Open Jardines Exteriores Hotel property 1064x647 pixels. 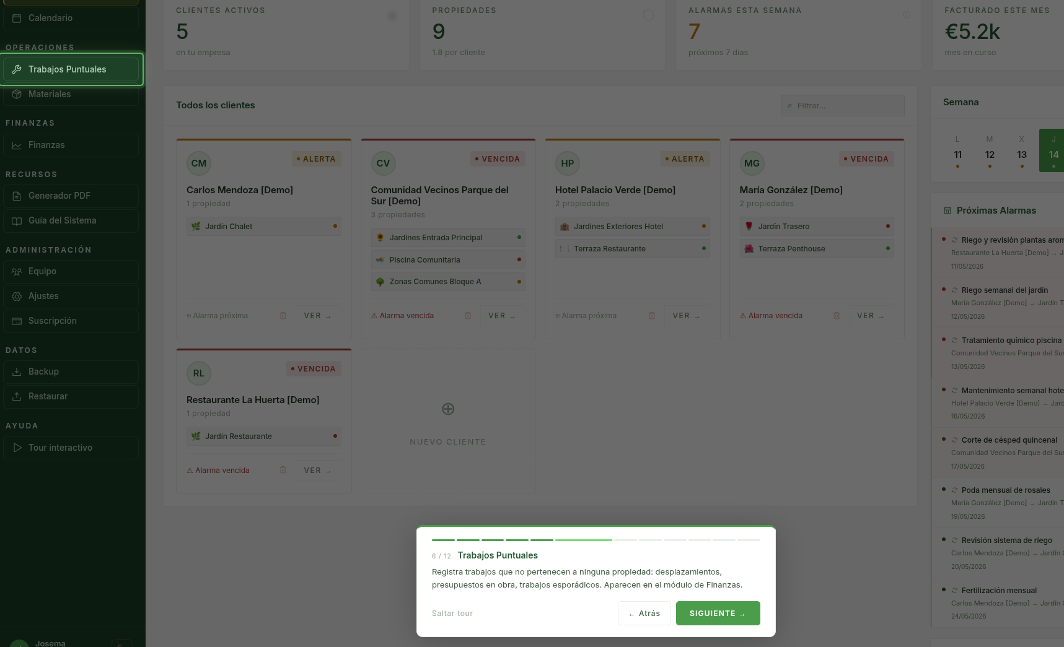(x=633, y=227)
